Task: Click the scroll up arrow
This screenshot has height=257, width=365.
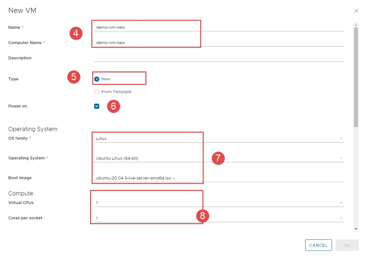Action: [356, 25]
